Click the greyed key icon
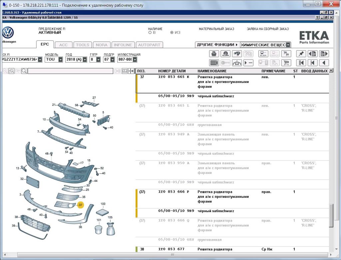Image resolution: width=341 pixels, height=260 pixels. [x=225, y=63]
